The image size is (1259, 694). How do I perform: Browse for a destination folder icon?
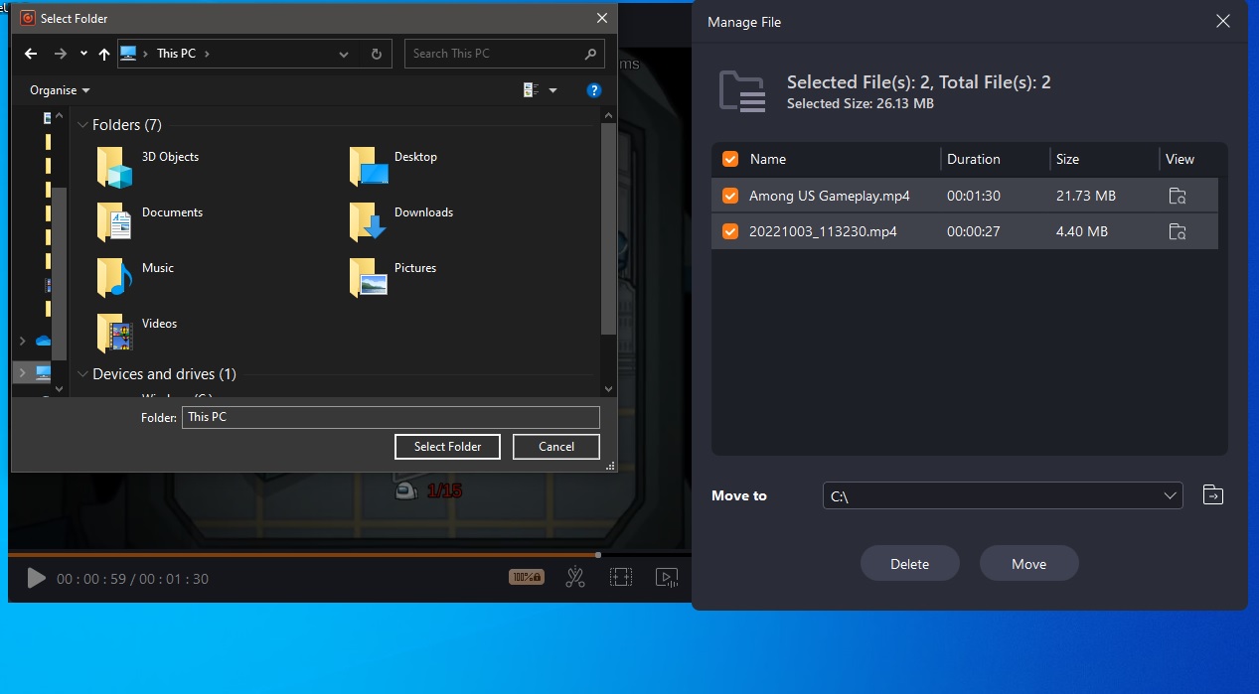tap(1212, 494)
